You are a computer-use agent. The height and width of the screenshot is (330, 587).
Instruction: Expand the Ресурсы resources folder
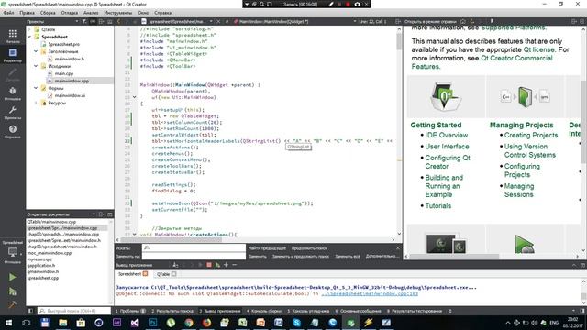[36, 103]
